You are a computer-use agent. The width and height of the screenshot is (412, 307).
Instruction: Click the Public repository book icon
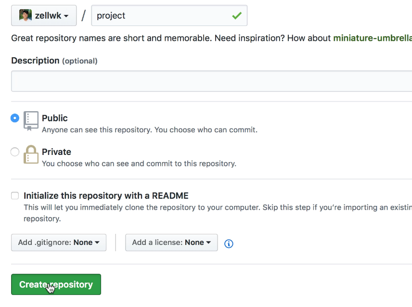pyautogui.click(x=31, y=120)
